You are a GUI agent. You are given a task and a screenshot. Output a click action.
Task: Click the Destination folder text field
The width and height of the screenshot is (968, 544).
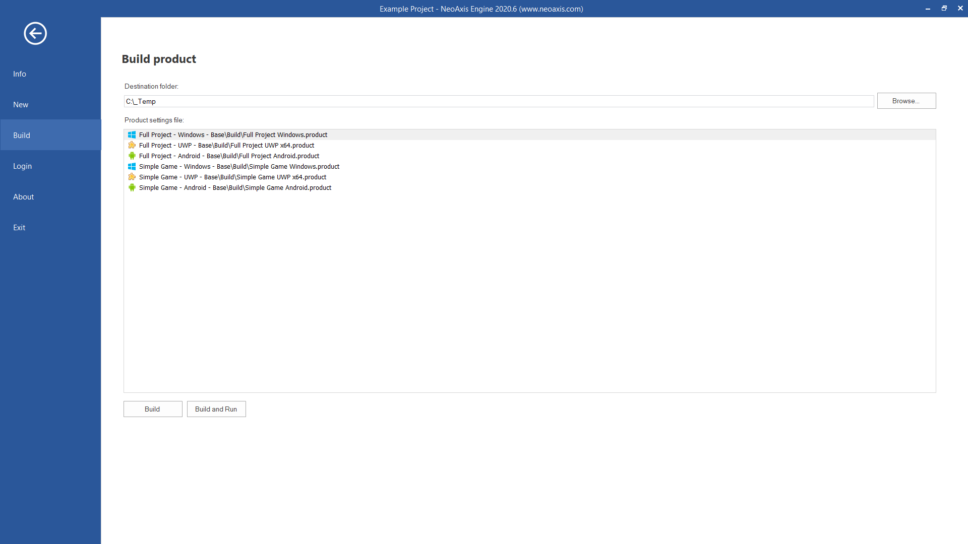498,101
